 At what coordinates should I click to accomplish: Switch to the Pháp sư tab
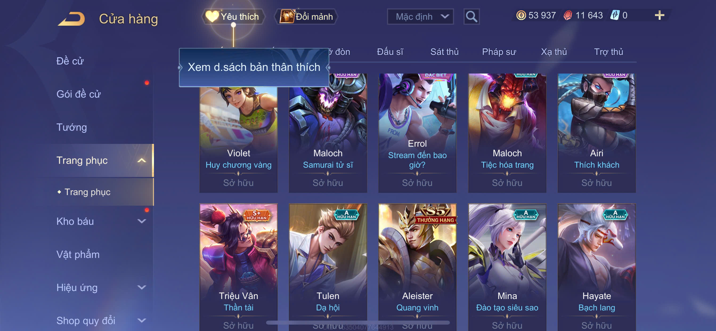(499, 52)
